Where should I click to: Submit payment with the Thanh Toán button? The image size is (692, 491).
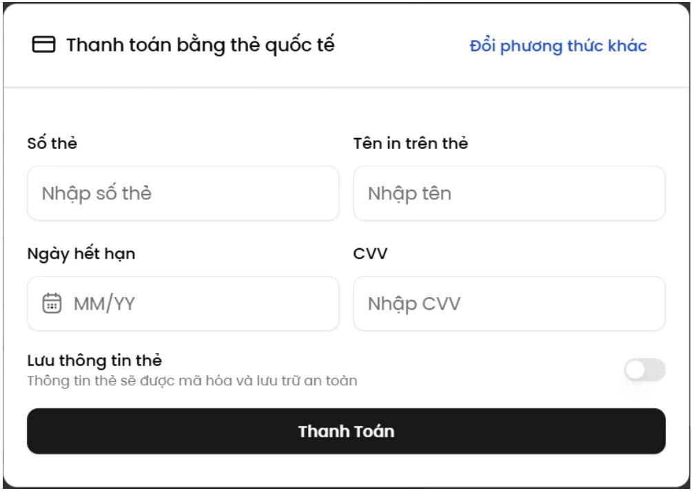346,431
